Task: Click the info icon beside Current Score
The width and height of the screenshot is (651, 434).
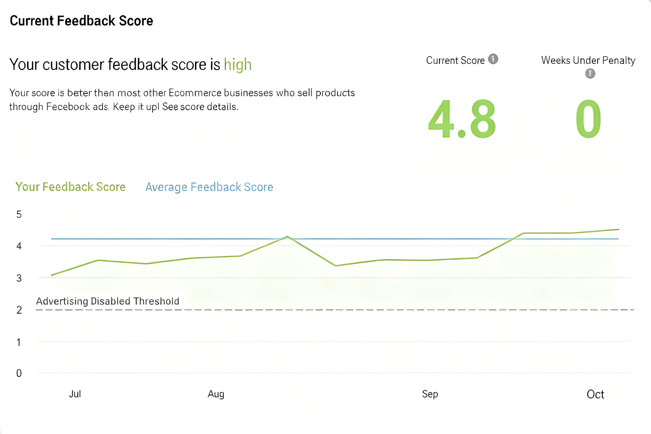Action: coord(493,59)
